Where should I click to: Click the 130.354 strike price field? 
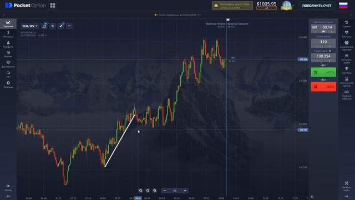[x=323, y=56]
